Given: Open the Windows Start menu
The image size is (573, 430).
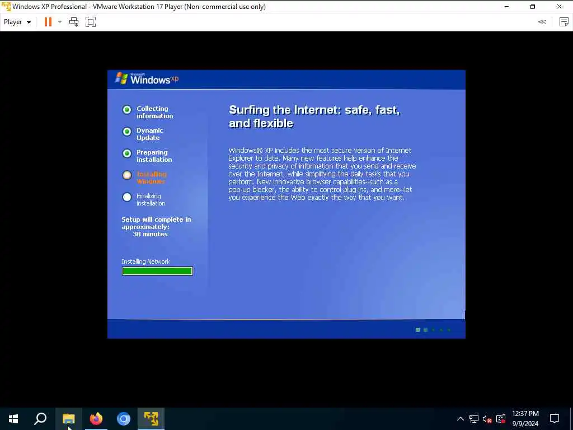Looking at the screenshot, I should pos(13,419).
